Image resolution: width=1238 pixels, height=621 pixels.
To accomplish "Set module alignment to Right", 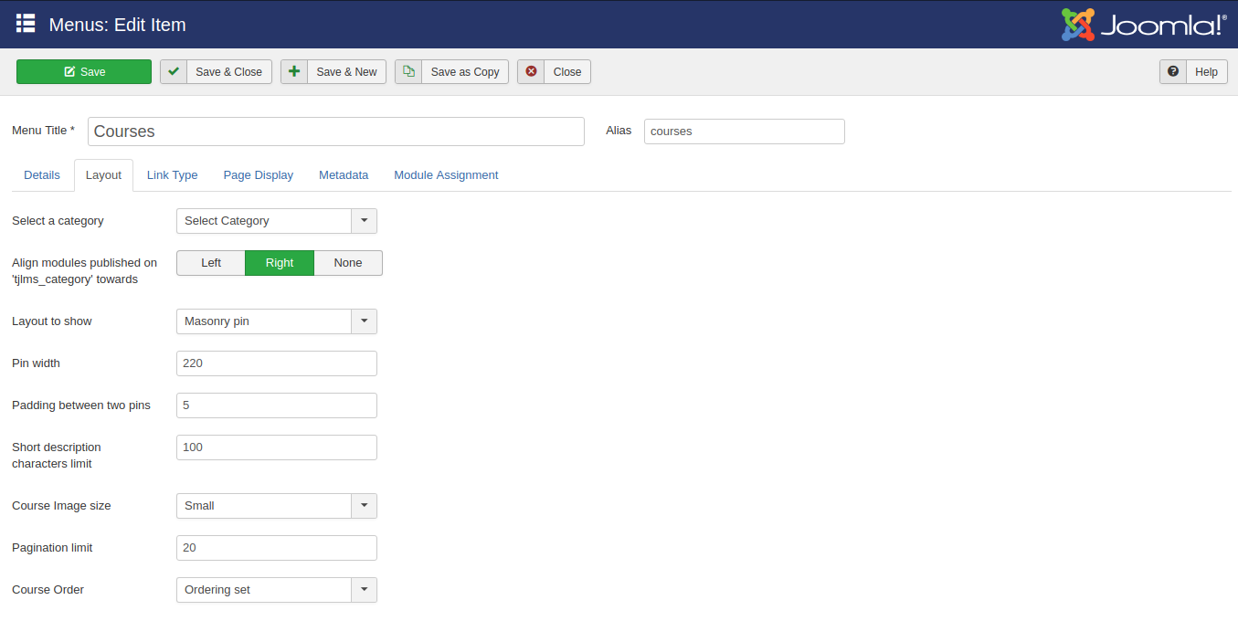I will pos(280,263).
